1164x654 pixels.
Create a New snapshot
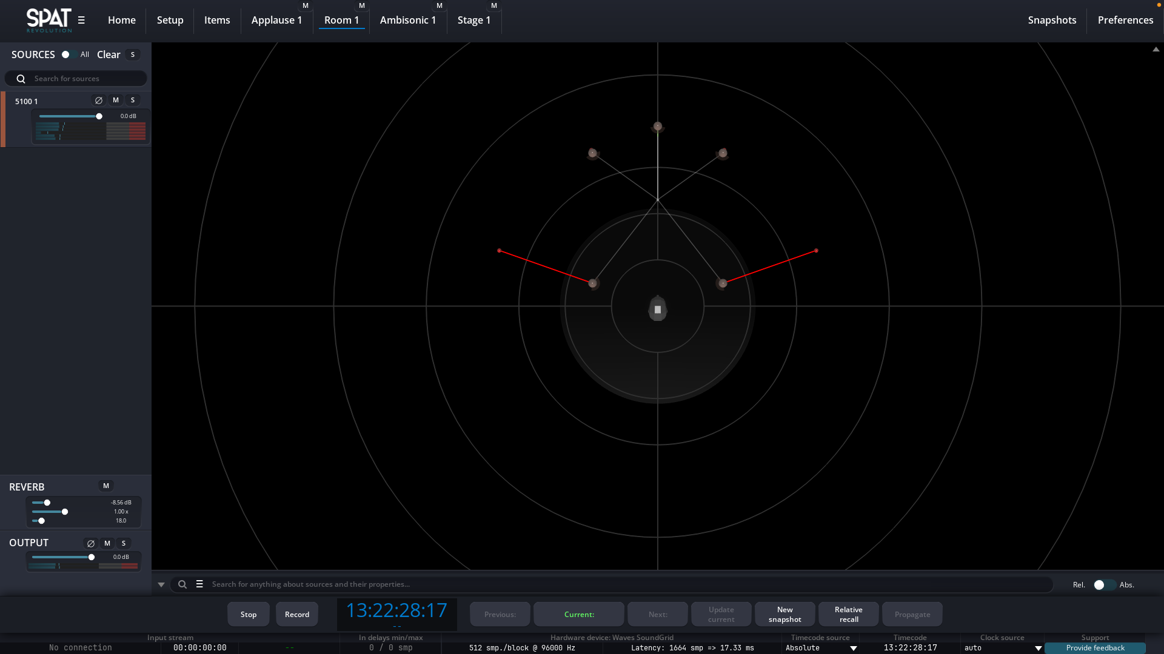click(785, 614)
